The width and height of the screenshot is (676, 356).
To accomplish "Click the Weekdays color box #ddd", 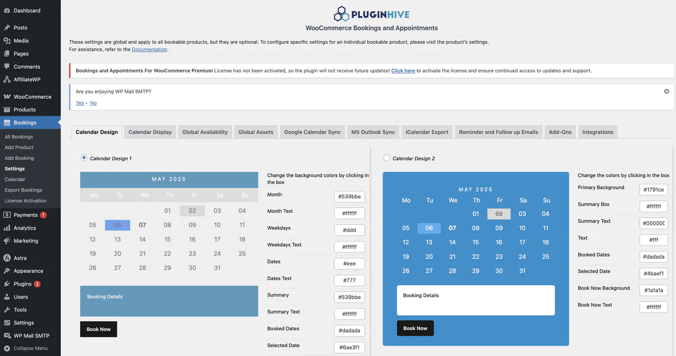I will coord(349,230).
